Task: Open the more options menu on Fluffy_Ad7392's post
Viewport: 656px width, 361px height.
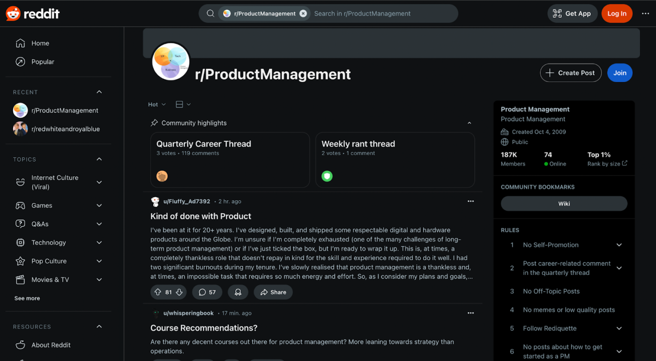Action: pyautogui.click(x=470, y=201)
